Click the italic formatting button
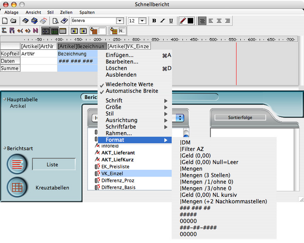Screen dimensions: 304x243 coord(162,21)
